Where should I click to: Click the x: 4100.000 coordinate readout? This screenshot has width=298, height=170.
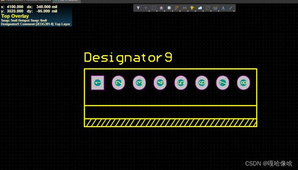click(x=12, y=7)
